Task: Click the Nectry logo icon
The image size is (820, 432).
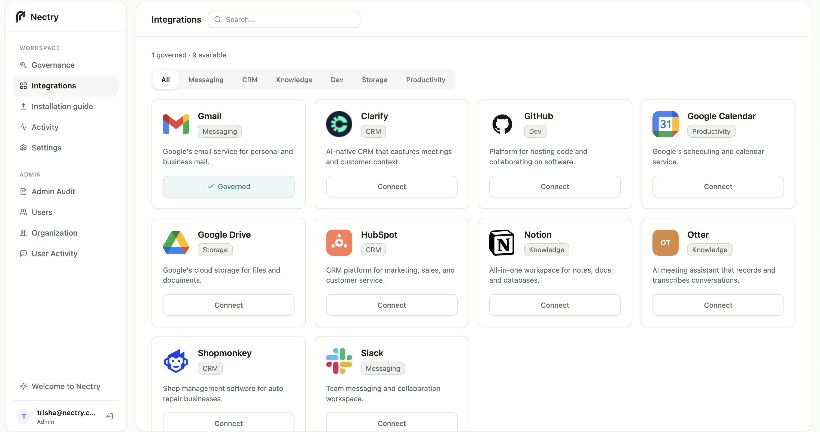Action: (x=21, y=17)
